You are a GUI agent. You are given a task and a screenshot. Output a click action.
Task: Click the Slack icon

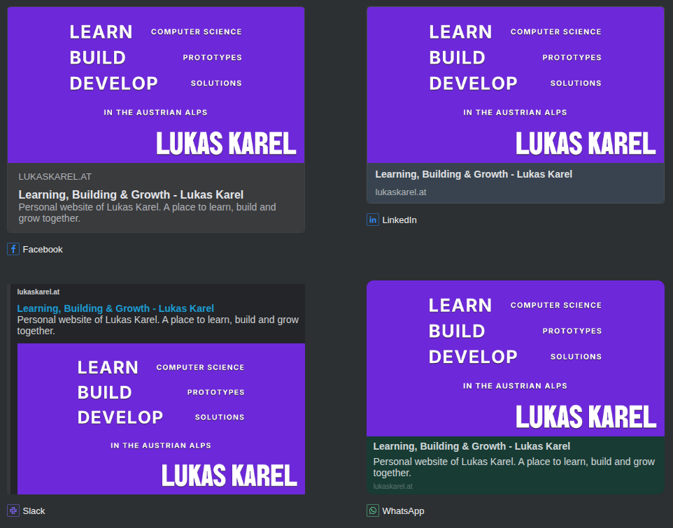(13, 511)
